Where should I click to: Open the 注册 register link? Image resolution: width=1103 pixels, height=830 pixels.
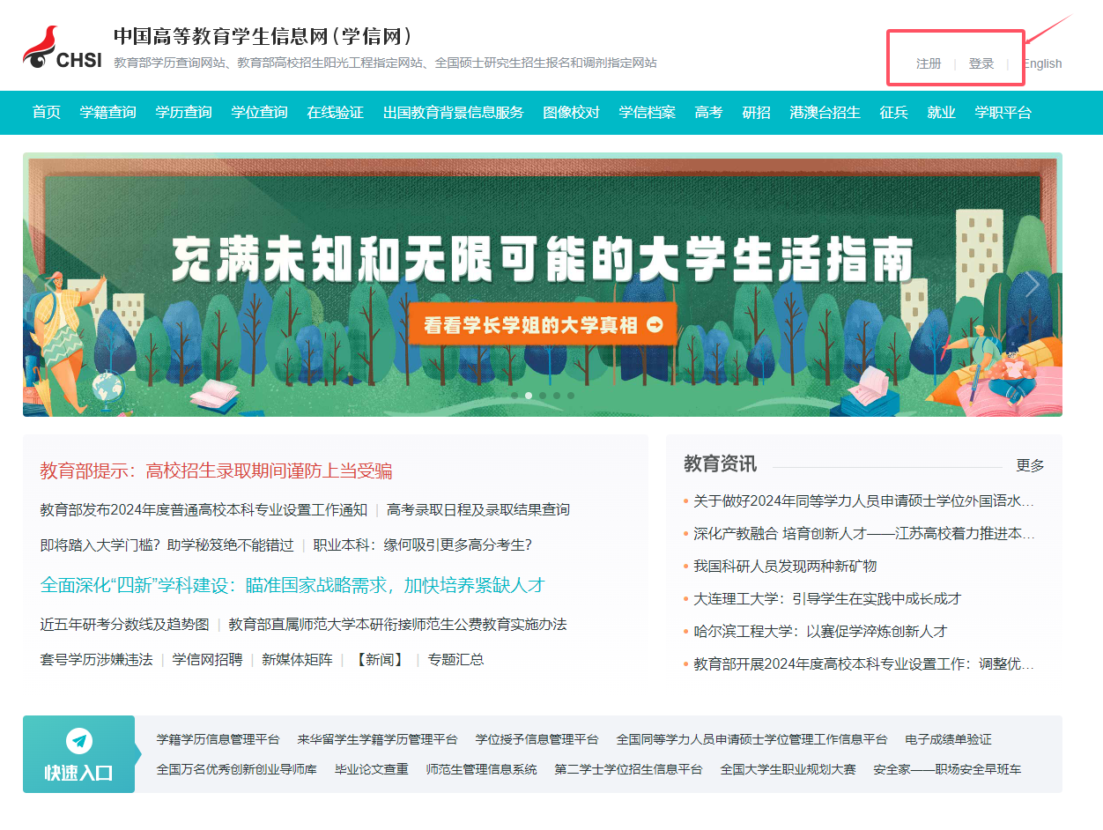(x=929, y=63)
